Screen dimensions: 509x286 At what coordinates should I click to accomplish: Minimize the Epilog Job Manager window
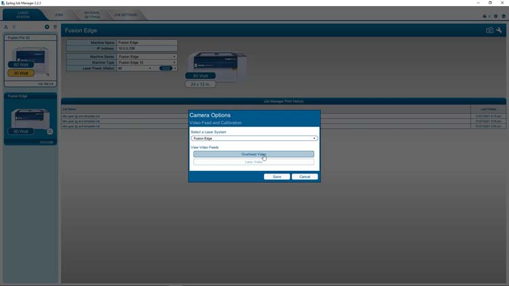[478, 3]
